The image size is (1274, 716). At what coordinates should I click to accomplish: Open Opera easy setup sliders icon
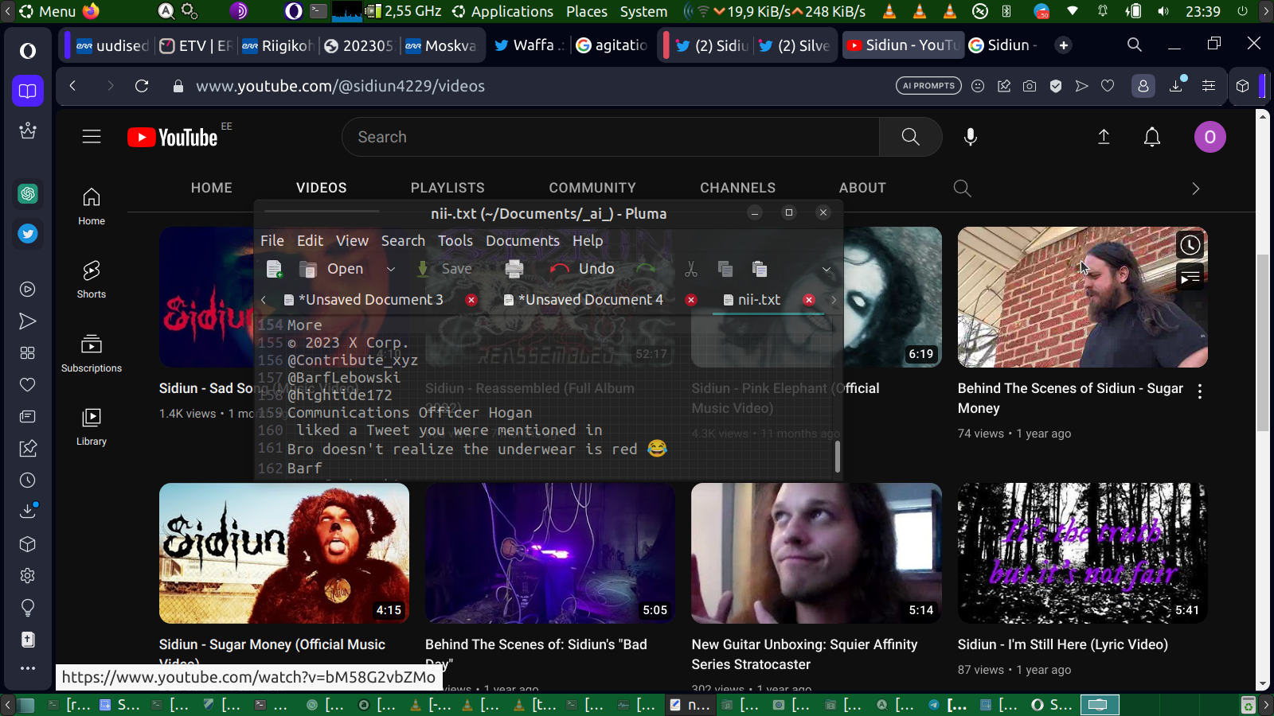coord(1209,86)
